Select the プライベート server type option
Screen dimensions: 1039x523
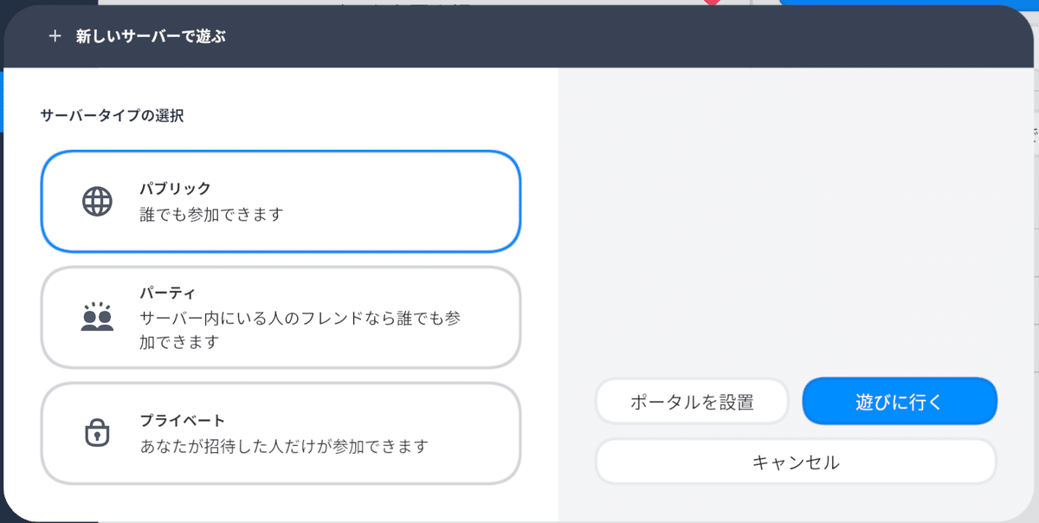click(x=281, y=433)
